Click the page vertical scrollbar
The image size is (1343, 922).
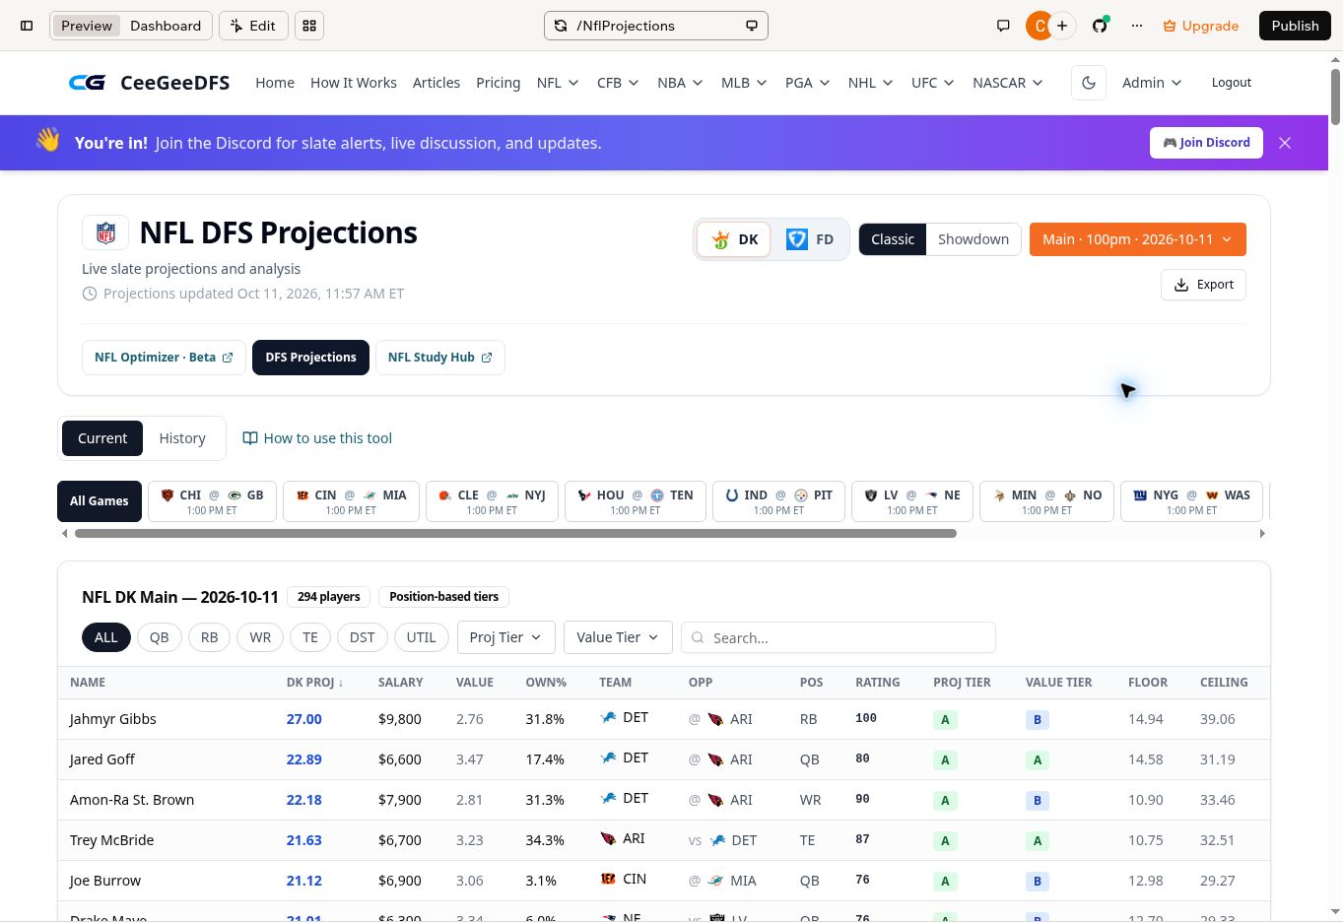click(1335, 97)
